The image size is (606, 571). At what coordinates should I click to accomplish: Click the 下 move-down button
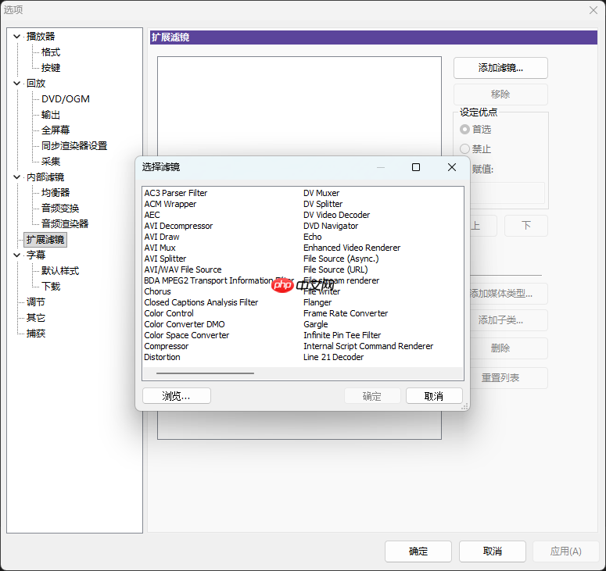pyautogui.click(x=526, y=226)
